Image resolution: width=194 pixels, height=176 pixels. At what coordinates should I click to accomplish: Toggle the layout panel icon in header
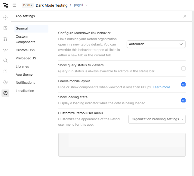point(14,5)
